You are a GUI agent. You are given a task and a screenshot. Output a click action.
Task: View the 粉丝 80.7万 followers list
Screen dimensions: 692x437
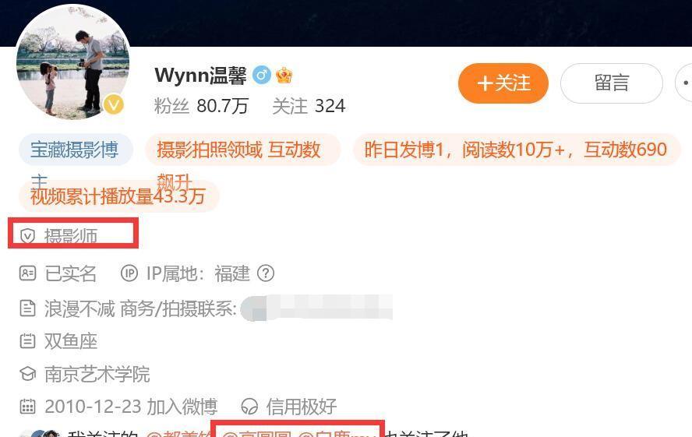pos(201,106)
